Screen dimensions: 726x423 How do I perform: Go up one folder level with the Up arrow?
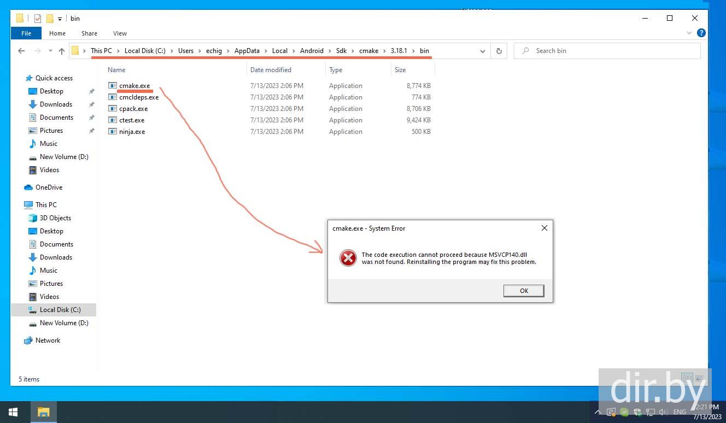[61, 51]
